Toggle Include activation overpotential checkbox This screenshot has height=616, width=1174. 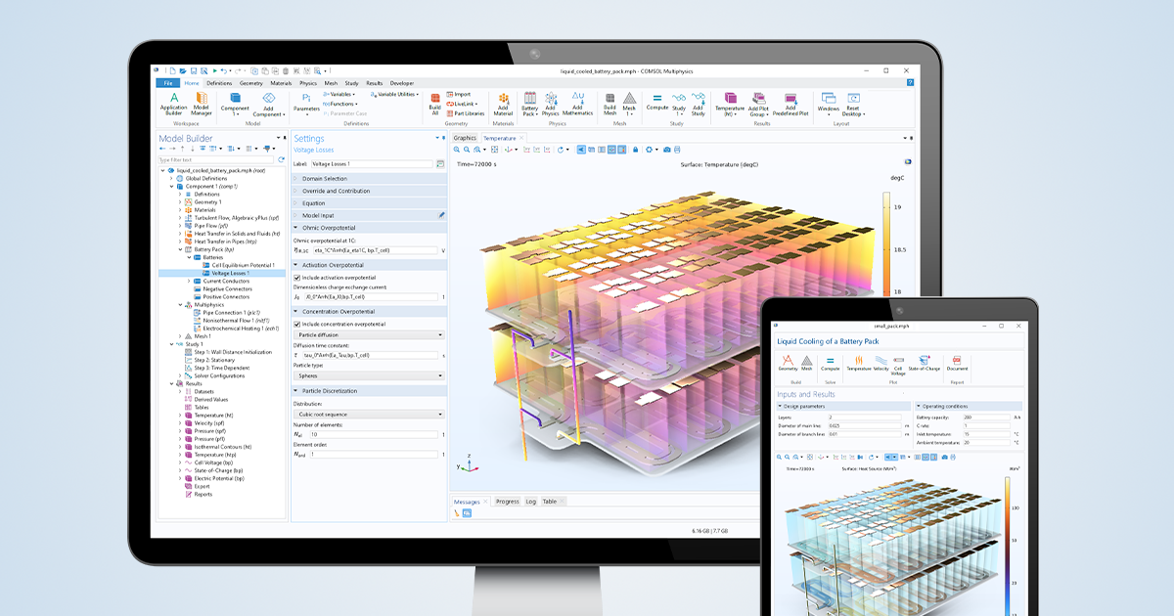pyautogui.click(x=297, y=278)
